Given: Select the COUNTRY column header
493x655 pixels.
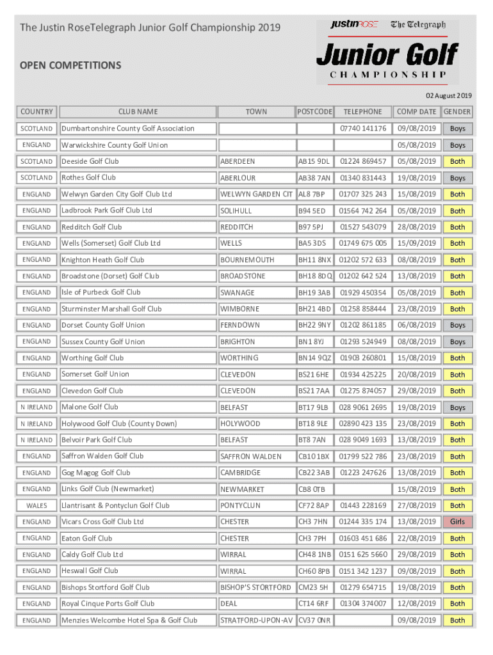Looking at the screenshot, I should (x=36, y=111).
